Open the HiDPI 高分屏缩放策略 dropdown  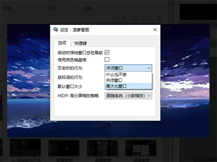click(128, 96)
